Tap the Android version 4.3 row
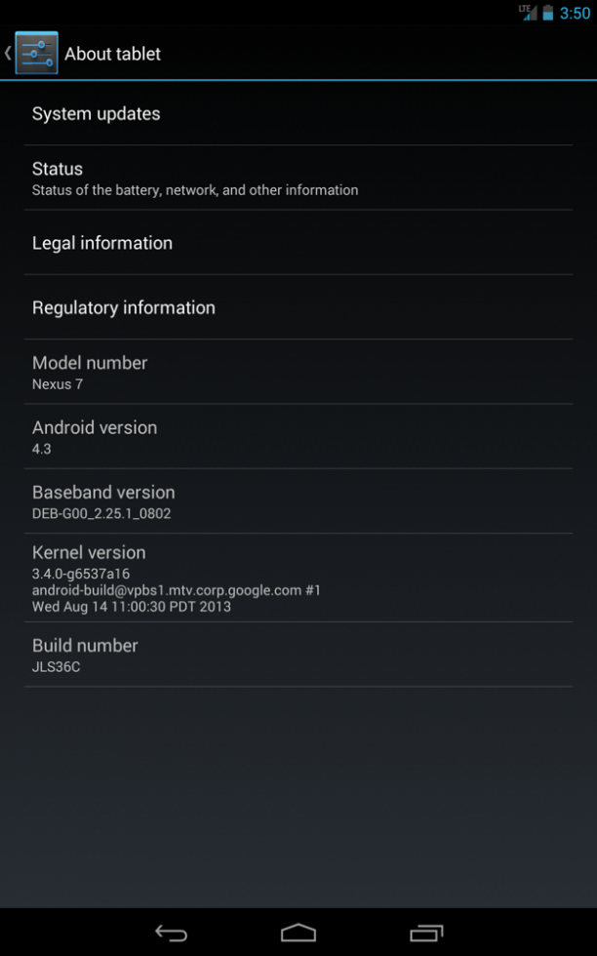 pos(298,437)
